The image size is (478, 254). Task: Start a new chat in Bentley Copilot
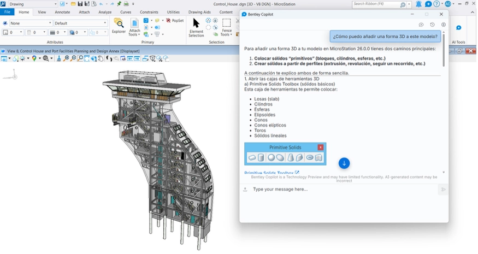point(421,25)
